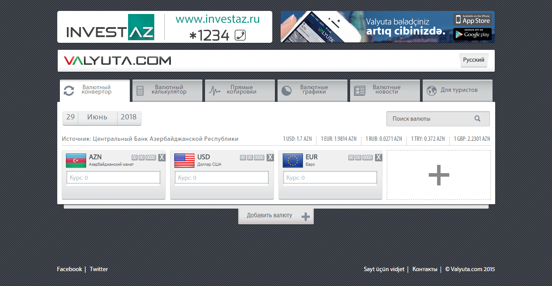This screenshot has height=286, width=552.
Task: Click the Добавить валюту button
Action: point(276,216)
